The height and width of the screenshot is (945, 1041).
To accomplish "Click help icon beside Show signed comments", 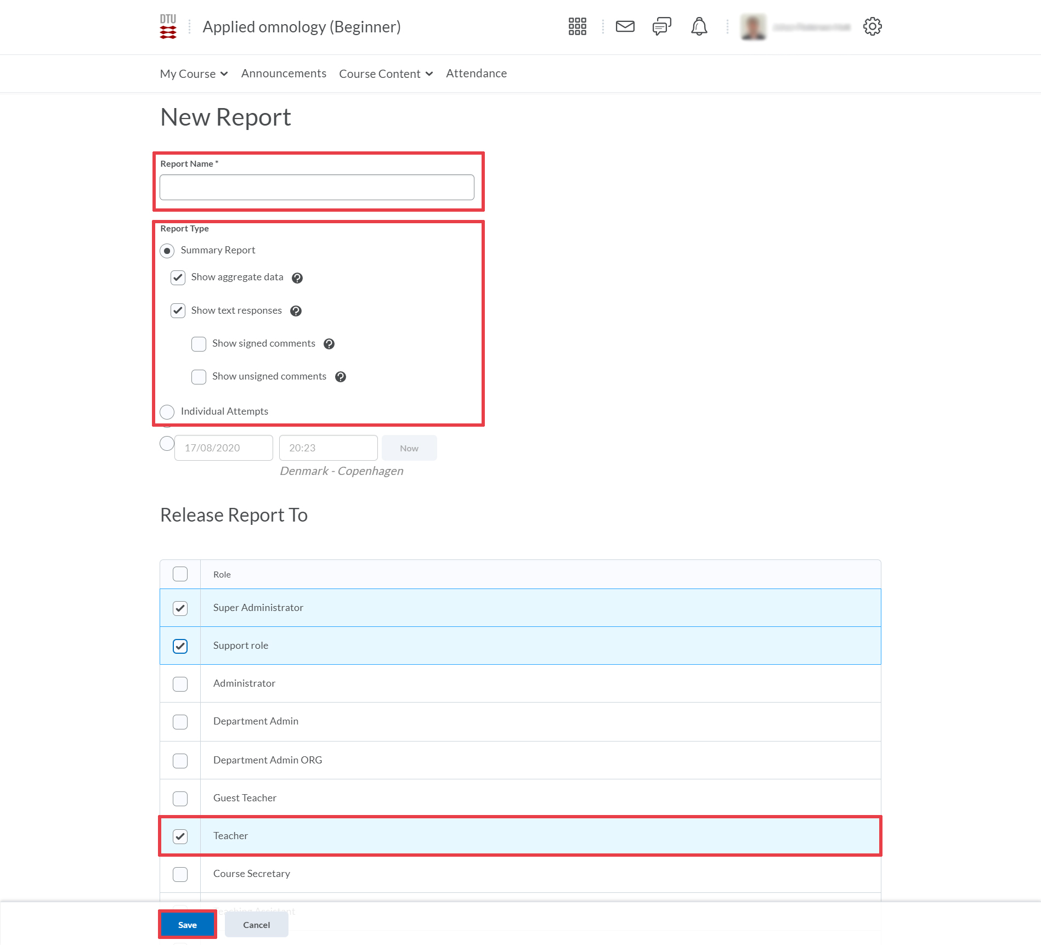I will tap(329, 344).
